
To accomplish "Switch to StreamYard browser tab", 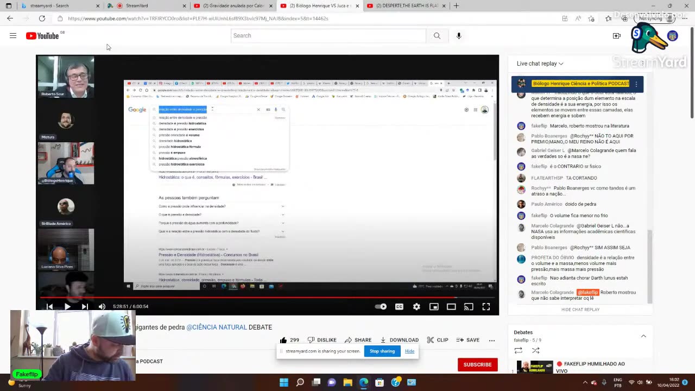I will coord(147,6).
